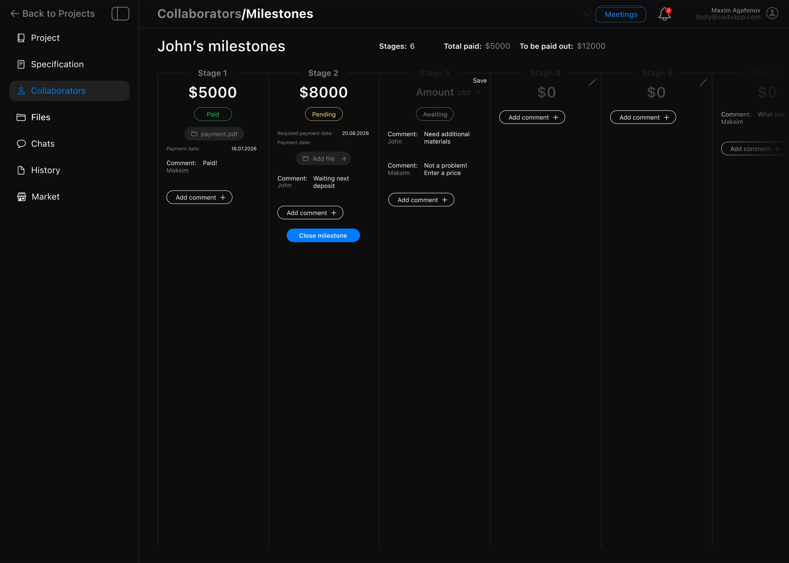Save the Stage 3 amount
This screenshot has width=789, height=563.
(479, 81)
